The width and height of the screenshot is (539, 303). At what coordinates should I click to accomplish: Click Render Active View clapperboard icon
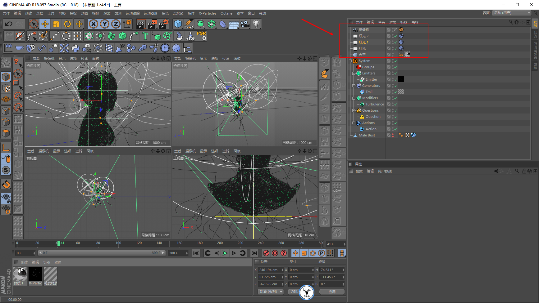point(141,24)
